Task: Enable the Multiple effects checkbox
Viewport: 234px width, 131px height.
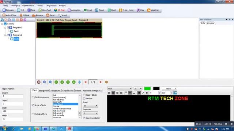Action: [33, 114]
